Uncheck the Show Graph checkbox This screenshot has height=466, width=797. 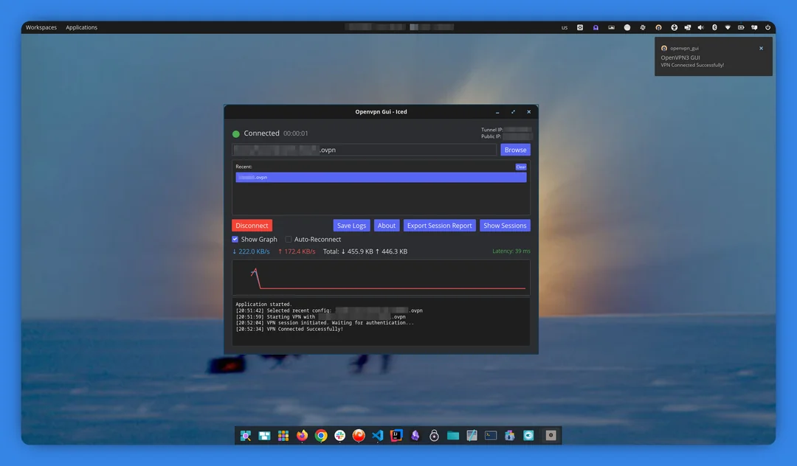coord(235,239)
